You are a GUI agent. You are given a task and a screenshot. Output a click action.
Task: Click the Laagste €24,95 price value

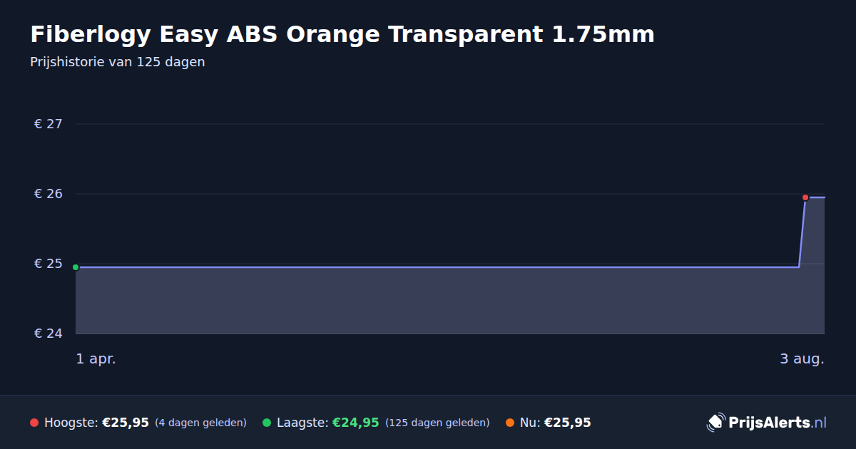355,423
